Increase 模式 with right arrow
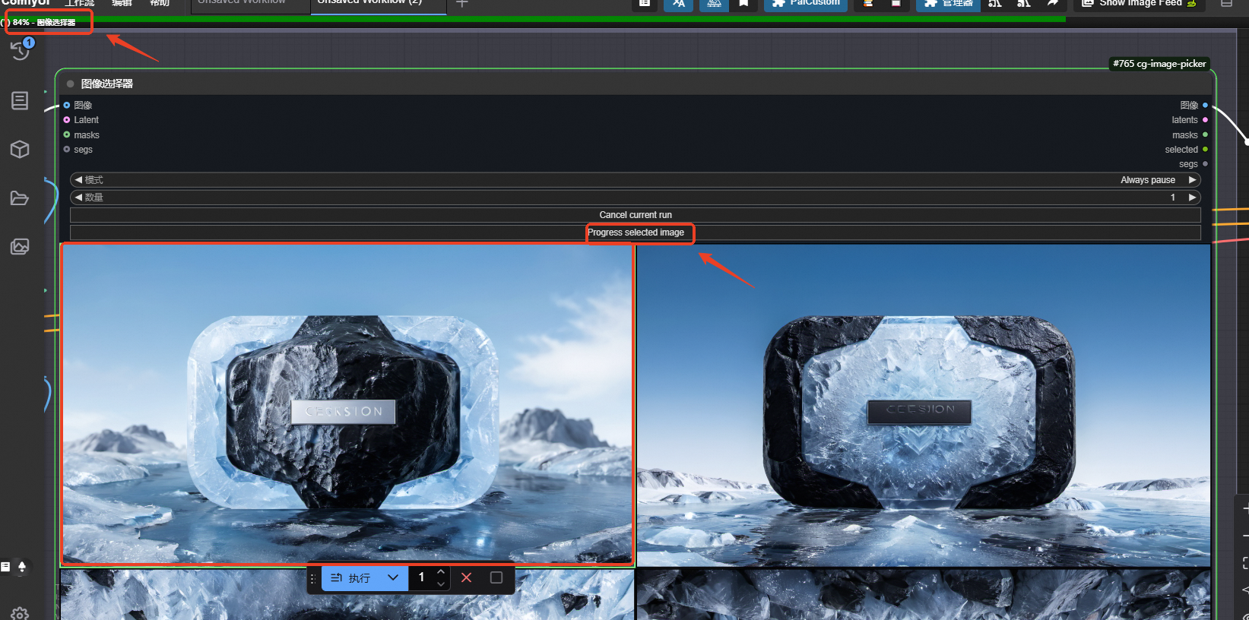 click(x=1192, y=180)
